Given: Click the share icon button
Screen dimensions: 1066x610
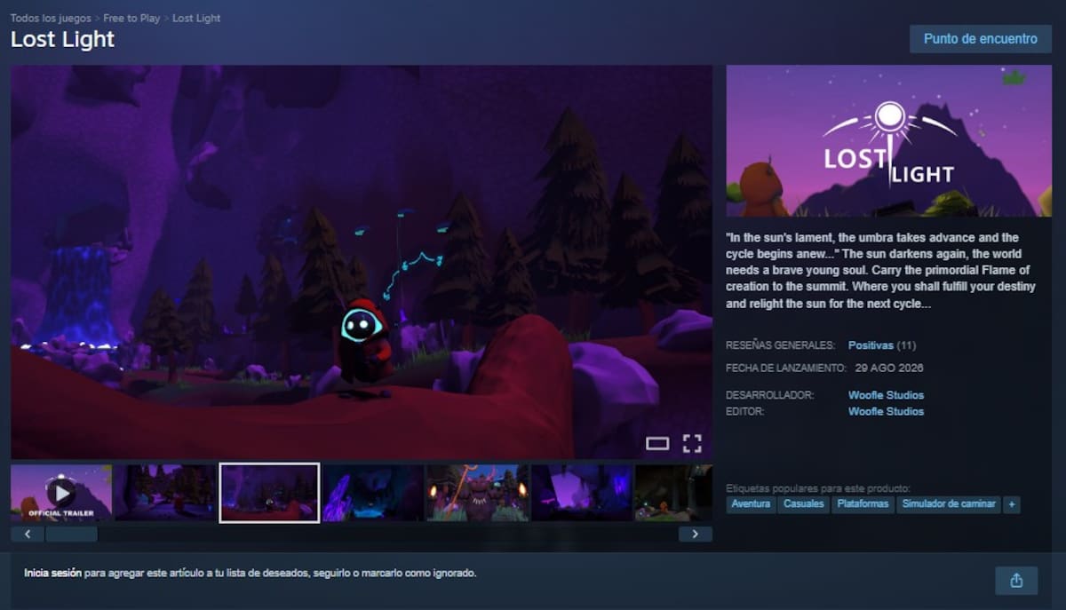Looking at the screenshot, I should point(1016,581).
